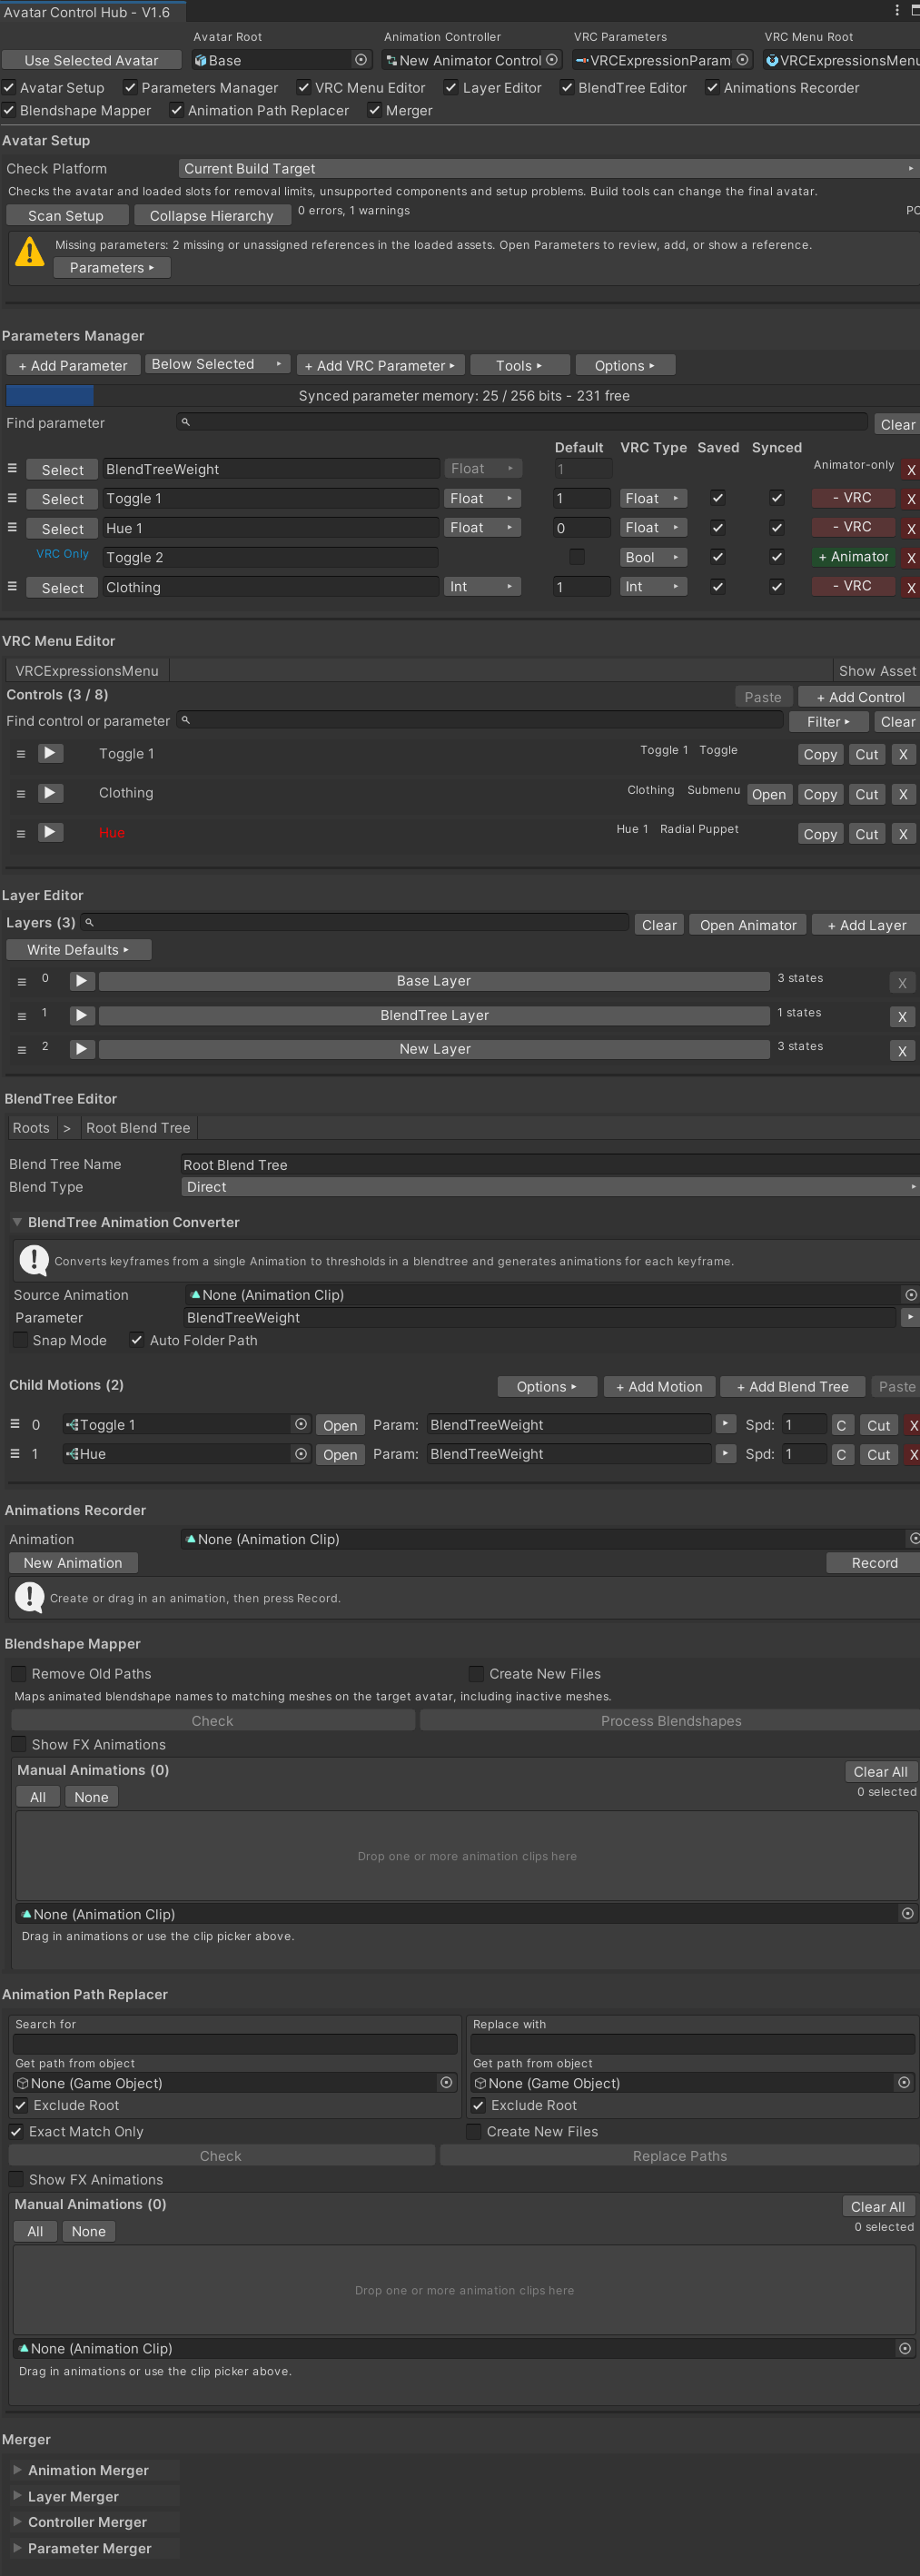Viewport: 920px width, 2576px height.
Task: Open the Filter menu in VRC Menu Editor
Action: [x=829, y=722]
